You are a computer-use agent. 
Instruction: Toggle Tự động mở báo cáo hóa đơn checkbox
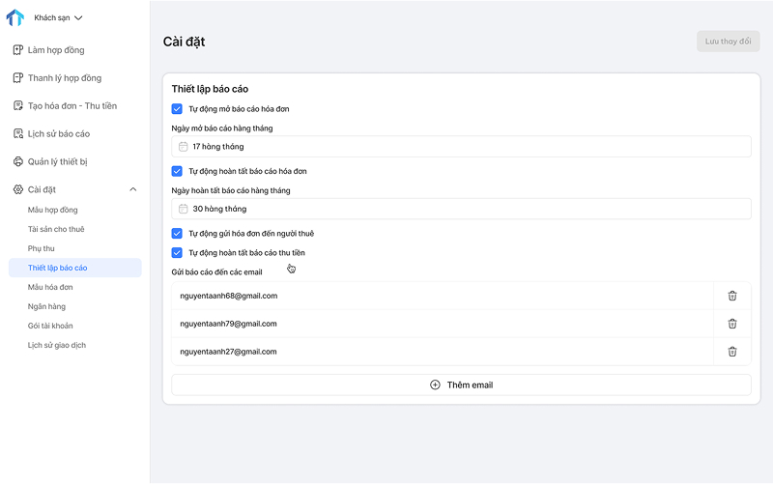(x=177, y=109)
